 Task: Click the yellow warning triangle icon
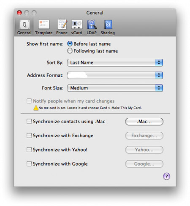click(36, 108)
